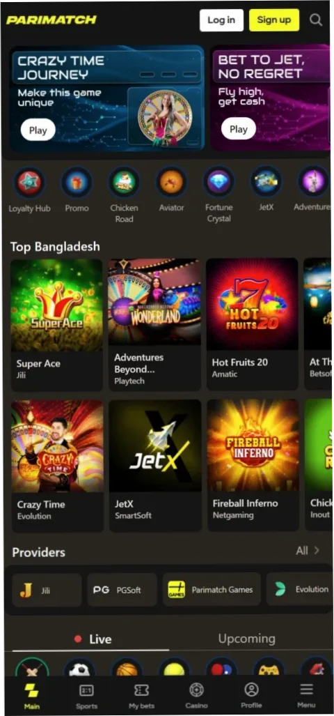Viewport: 334px width, 716px height.
Task: Tap the Promo gift icon
Action: click(77, 182)
